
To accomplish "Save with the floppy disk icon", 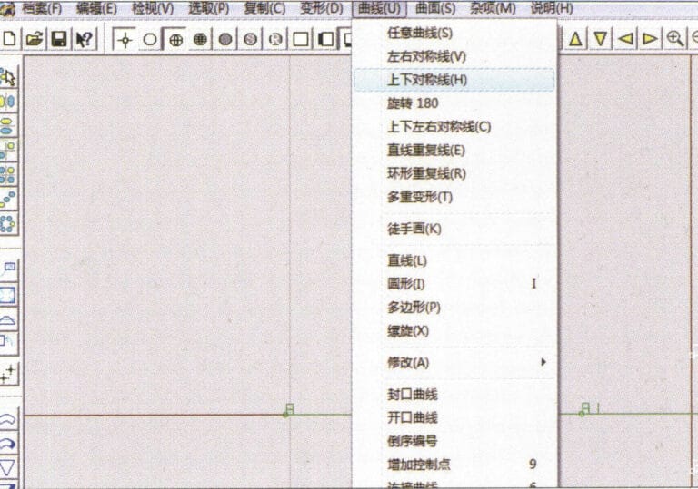I will point(59,39).
